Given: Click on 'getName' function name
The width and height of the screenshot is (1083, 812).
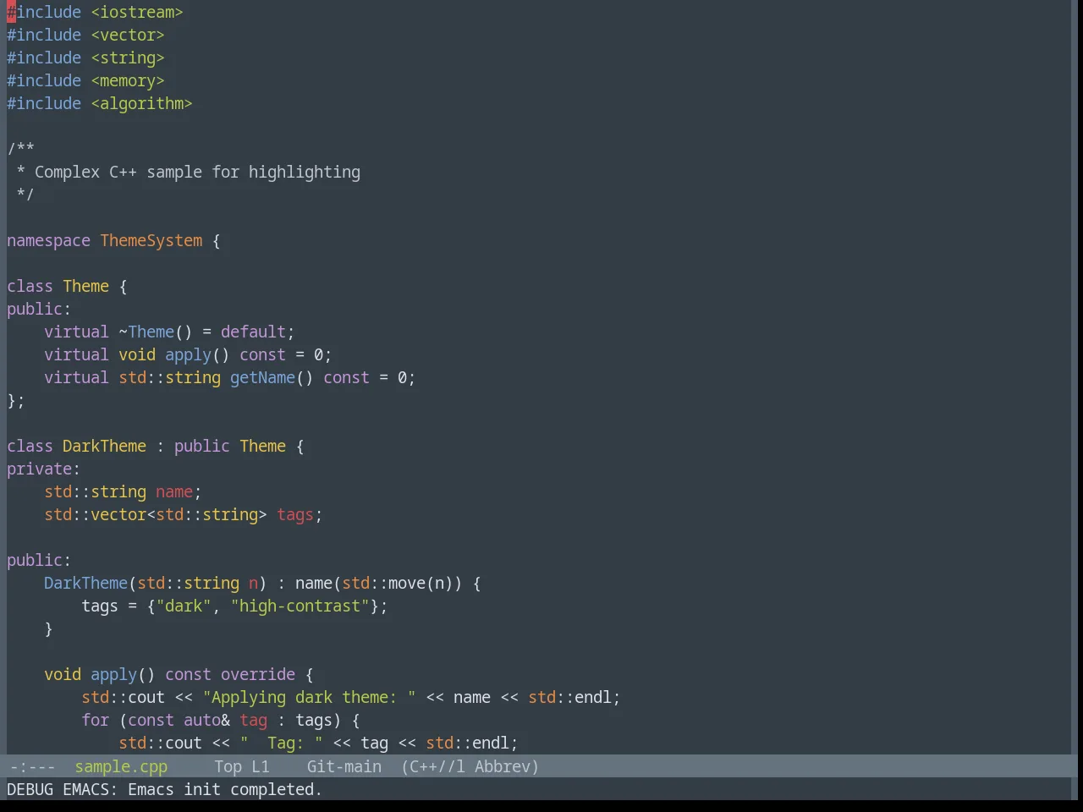Looking at the screenshot, I should [x=262, y=377].
